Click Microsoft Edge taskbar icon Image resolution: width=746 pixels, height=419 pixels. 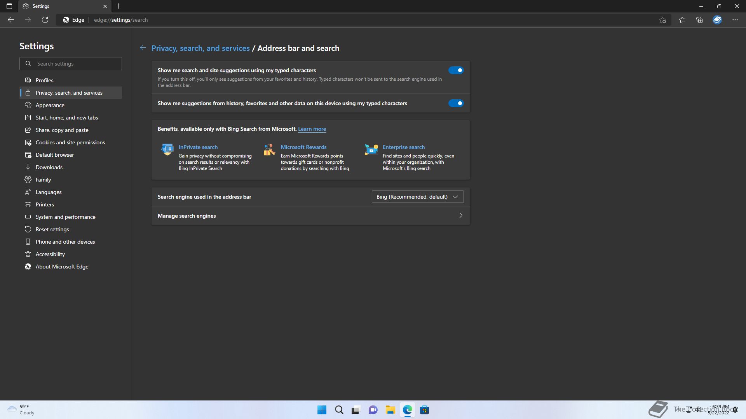(x=407, y=410)
